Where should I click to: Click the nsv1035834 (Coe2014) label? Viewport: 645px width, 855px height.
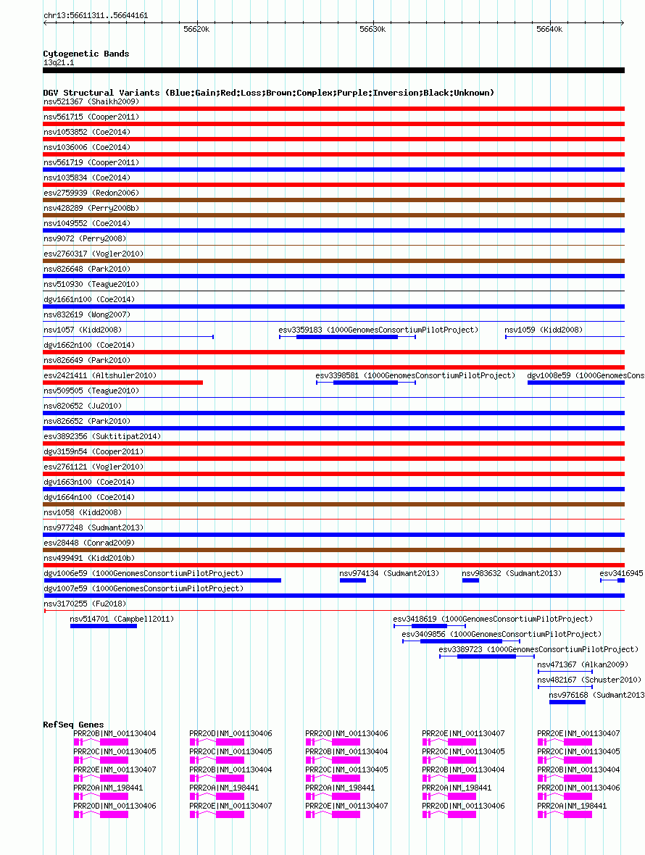87,178
